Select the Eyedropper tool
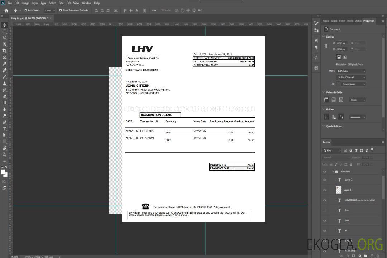Viewport: 387px width, 258px height. (x=4, y=64)
